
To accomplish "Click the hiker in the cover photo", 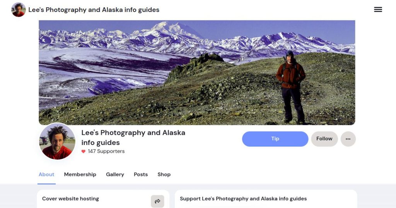I will point(290,85).
